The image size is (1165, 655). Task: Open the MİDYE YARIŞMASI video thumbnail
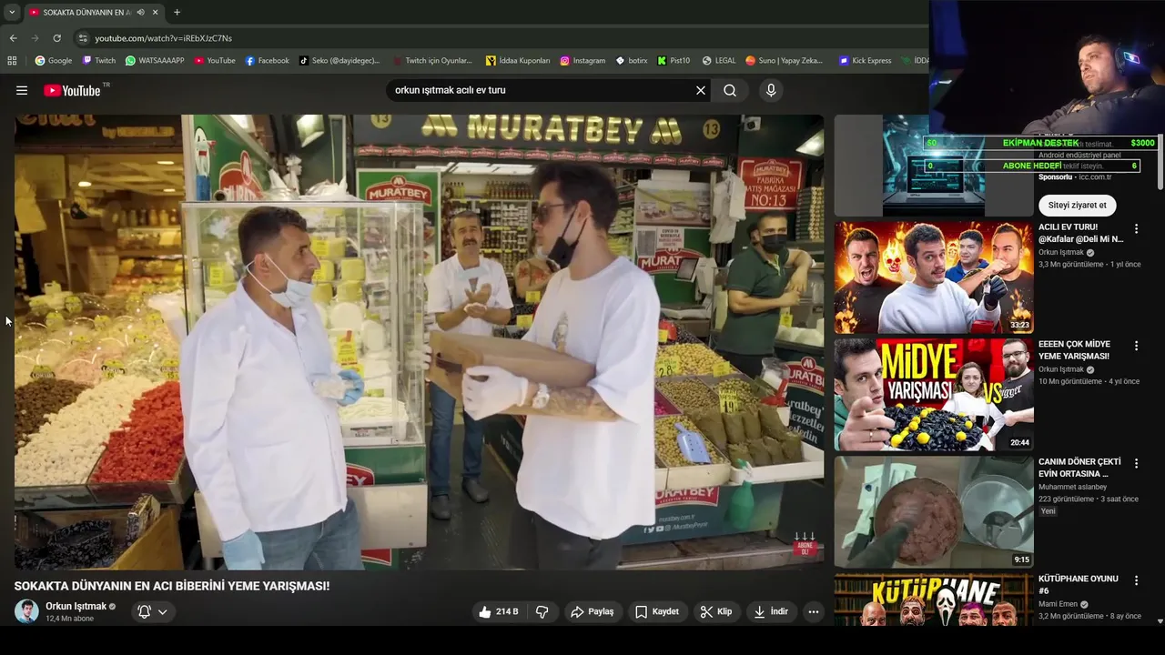pos(934,395)
